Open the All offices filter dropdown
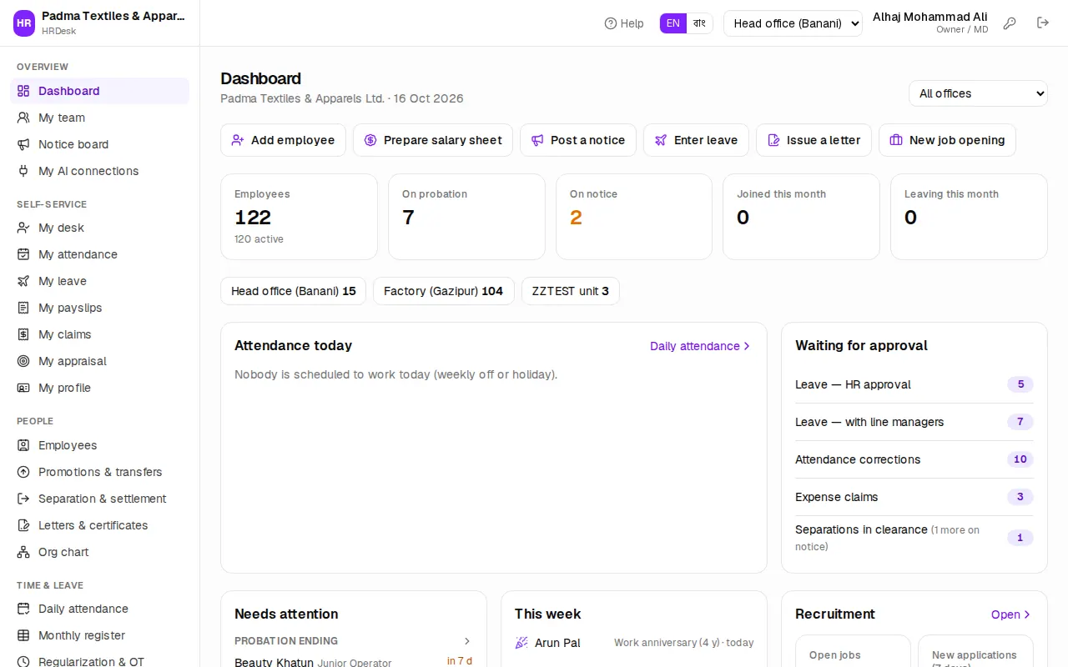1068x667 pixels. (x=978, y=93)
